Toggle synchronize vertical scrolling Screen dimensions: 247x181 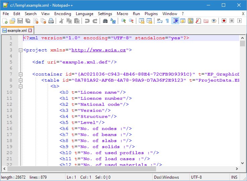[x=142, y=21]
